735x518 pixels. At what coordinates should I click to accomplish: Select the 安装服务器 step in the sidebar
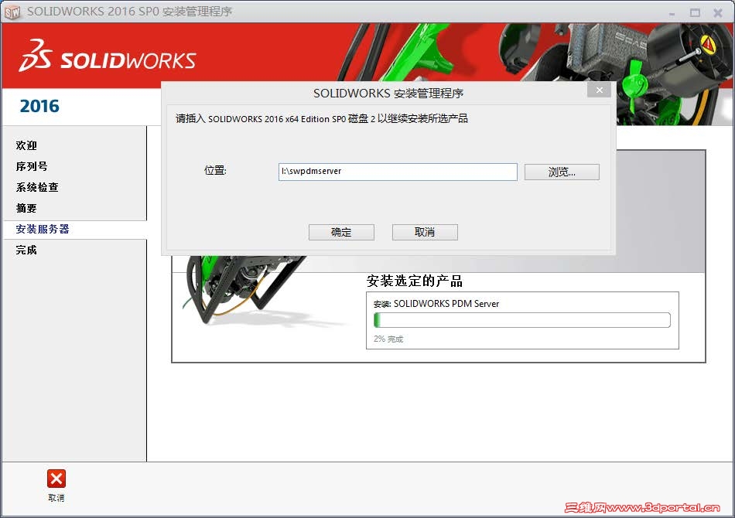click(x=43, y=229)
